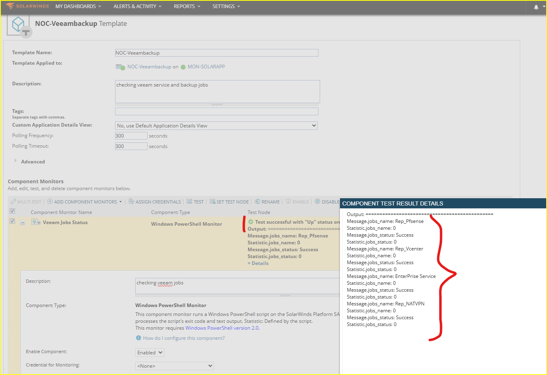Click the Veeam Jobs Status monitor icon
Viewport: 547px width, 375px height.
tap(36, 222)
